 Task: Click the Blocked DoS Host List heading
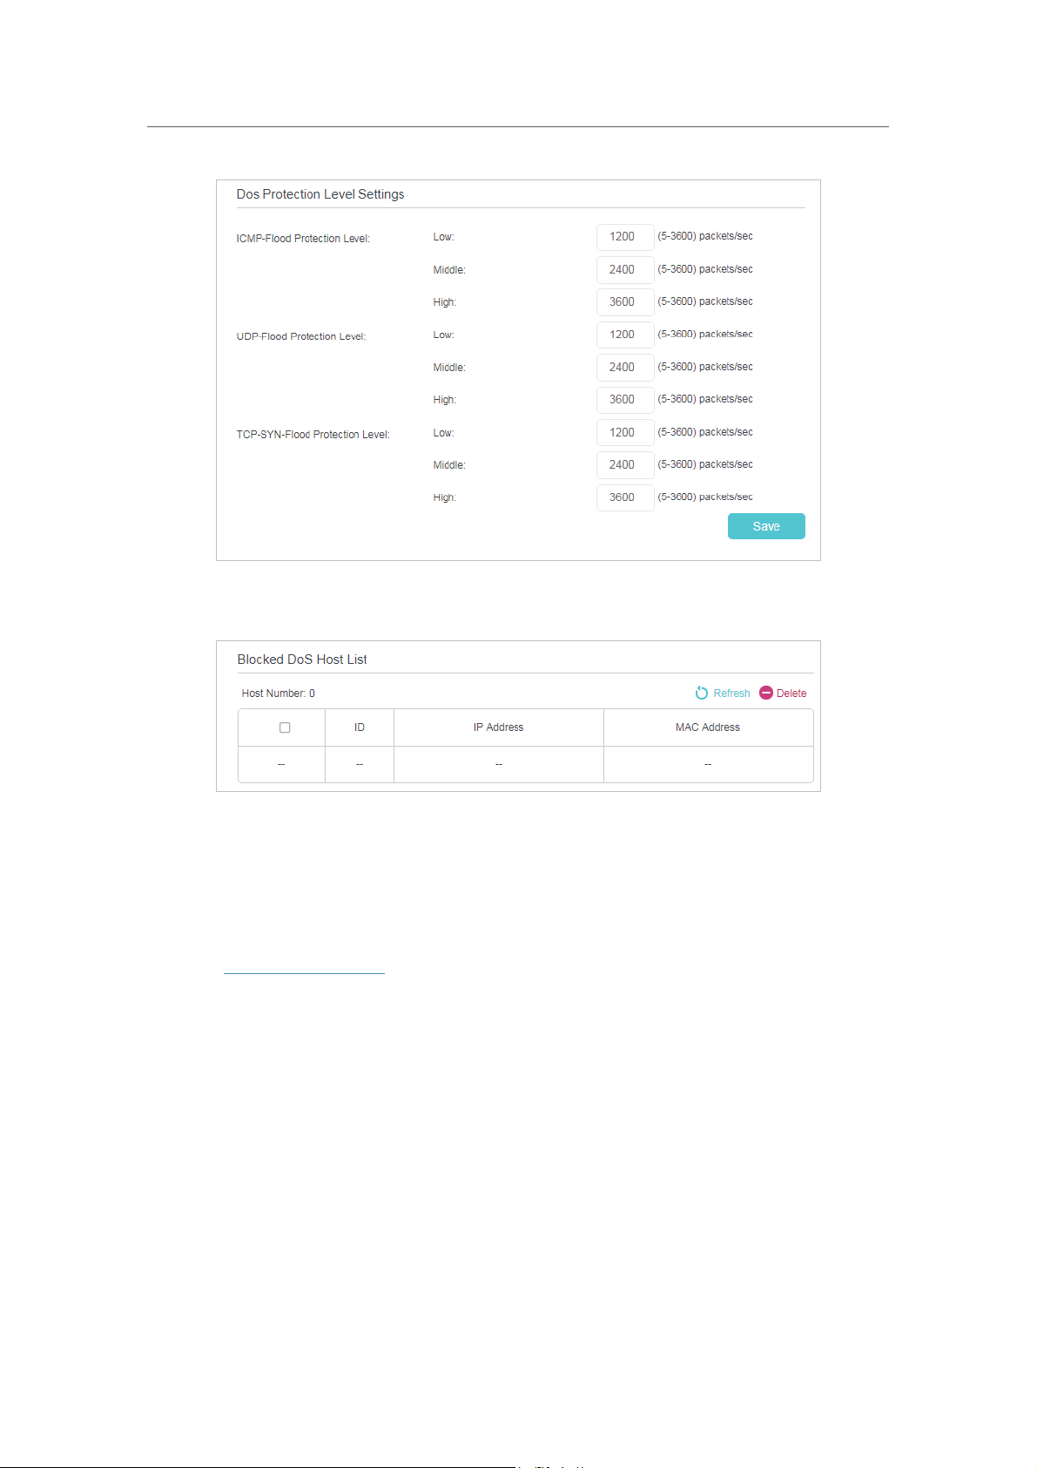pos(302,660)
